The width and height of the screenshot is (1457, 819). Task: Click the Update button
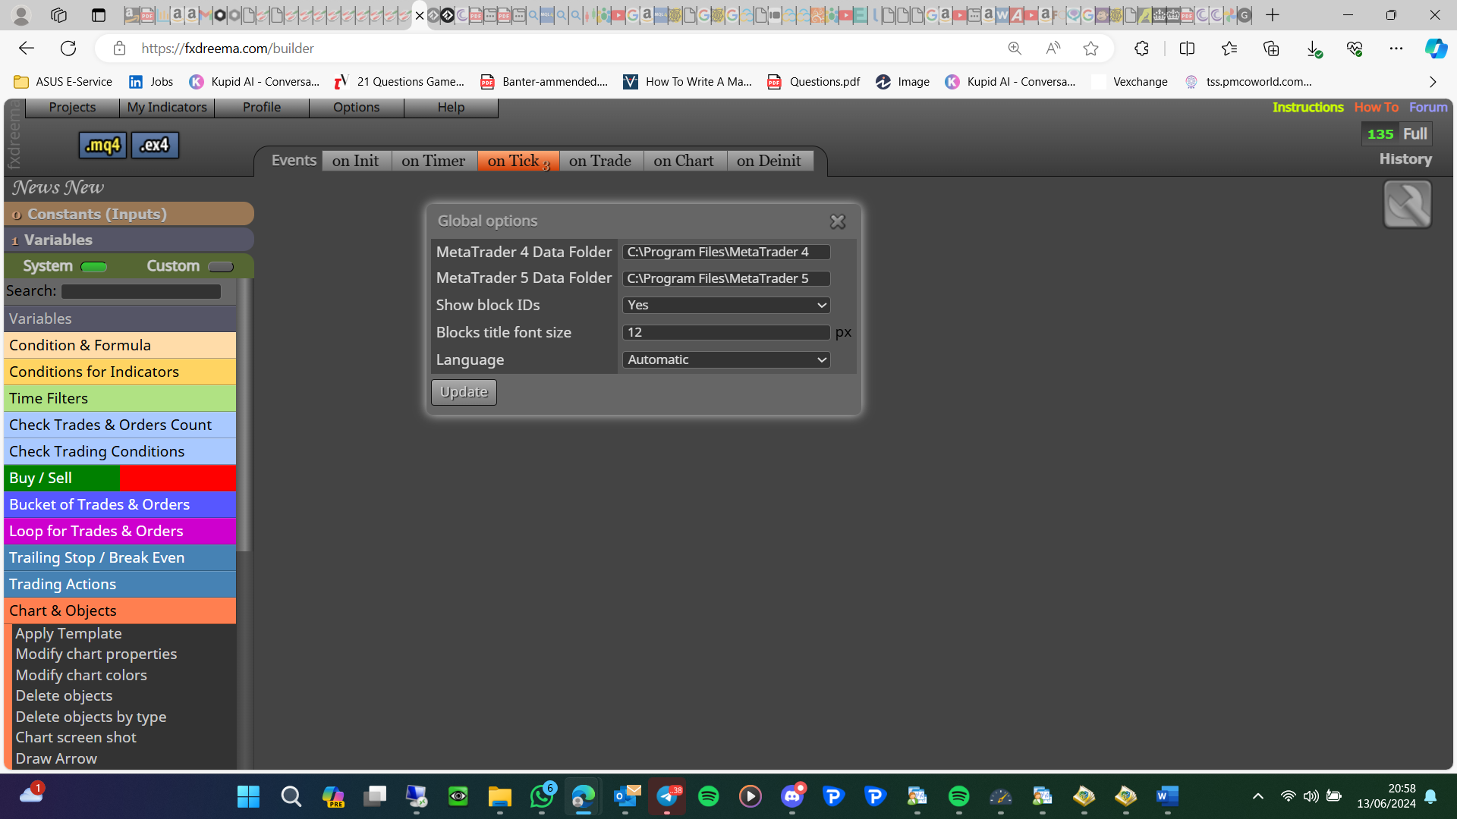(464, 392)
